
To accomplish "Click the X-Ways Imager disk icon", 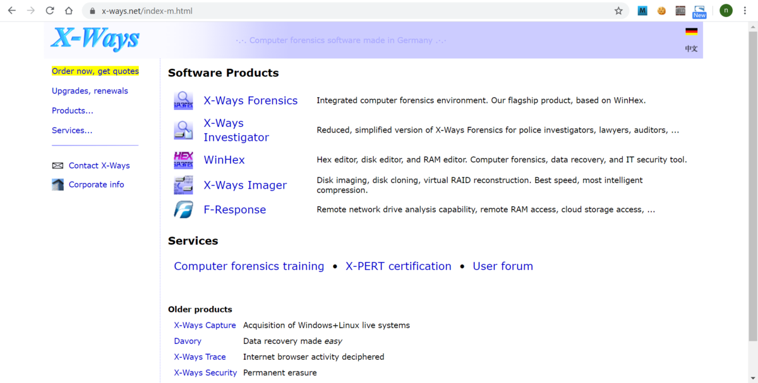I will [x=183, y=185].
